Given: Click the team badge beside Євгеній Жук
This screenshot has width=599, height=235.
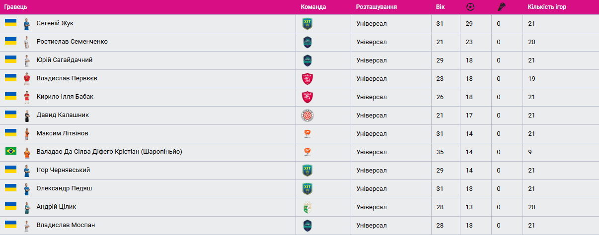Looking at the screenshot, I should coord(307,23).
